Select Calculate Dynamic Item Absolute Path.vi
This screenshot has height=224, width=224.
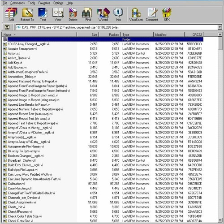click(34, 179)
